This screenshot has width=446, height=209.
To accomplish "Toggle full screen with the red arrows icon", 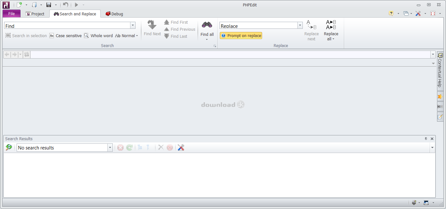I will tap(433, 13).
